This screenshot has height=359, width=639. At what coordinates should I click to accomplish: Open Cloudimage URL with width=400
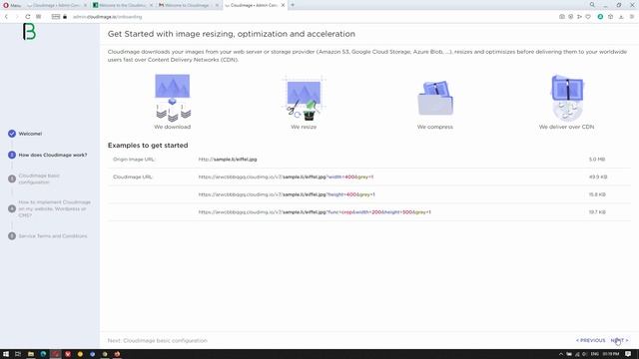pyautogui.click(x=286, y=177)
